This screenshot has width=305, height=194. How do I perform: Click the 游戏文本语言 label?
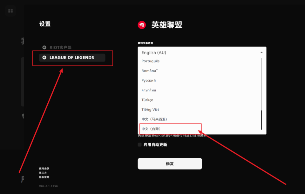pyautogui.click(x=145, y=43)
